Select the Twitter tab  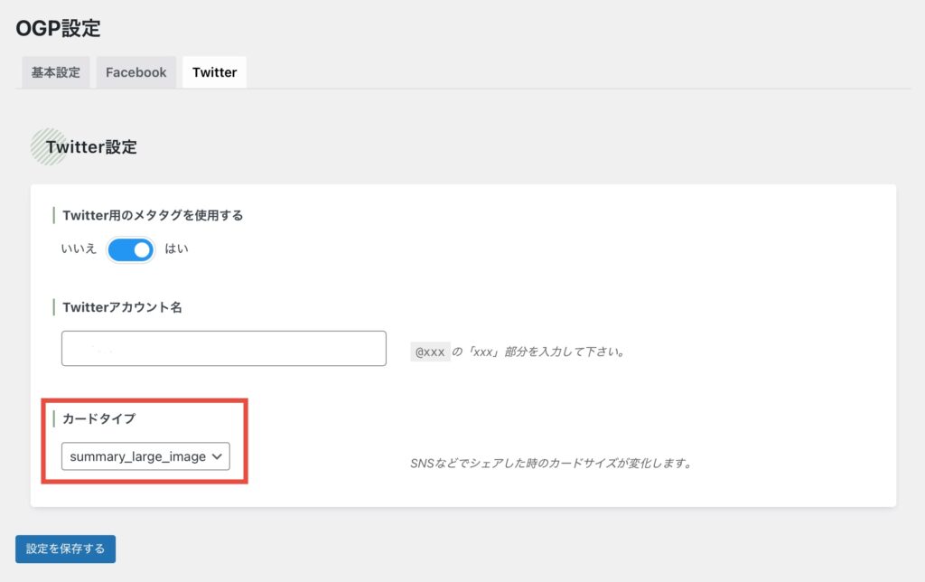[x=214, y=72]
